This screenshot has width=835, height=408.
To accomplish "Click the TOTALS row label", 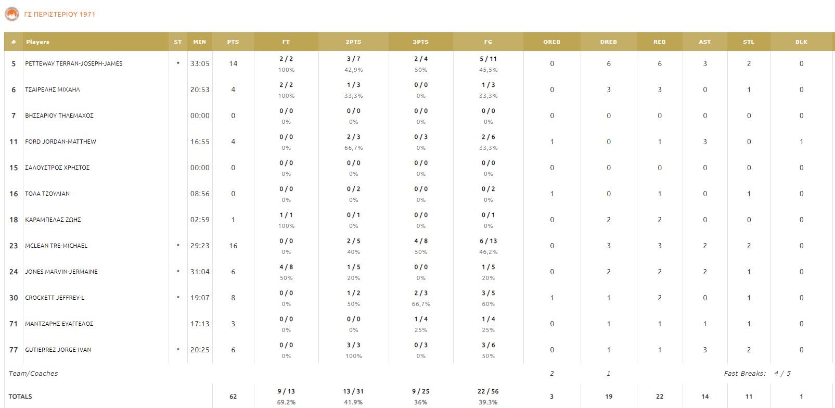I will [x=20, y=397].
